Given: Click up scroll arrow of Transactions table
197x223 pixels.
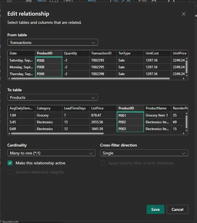Looking at the screenshot, I should 187,58.
